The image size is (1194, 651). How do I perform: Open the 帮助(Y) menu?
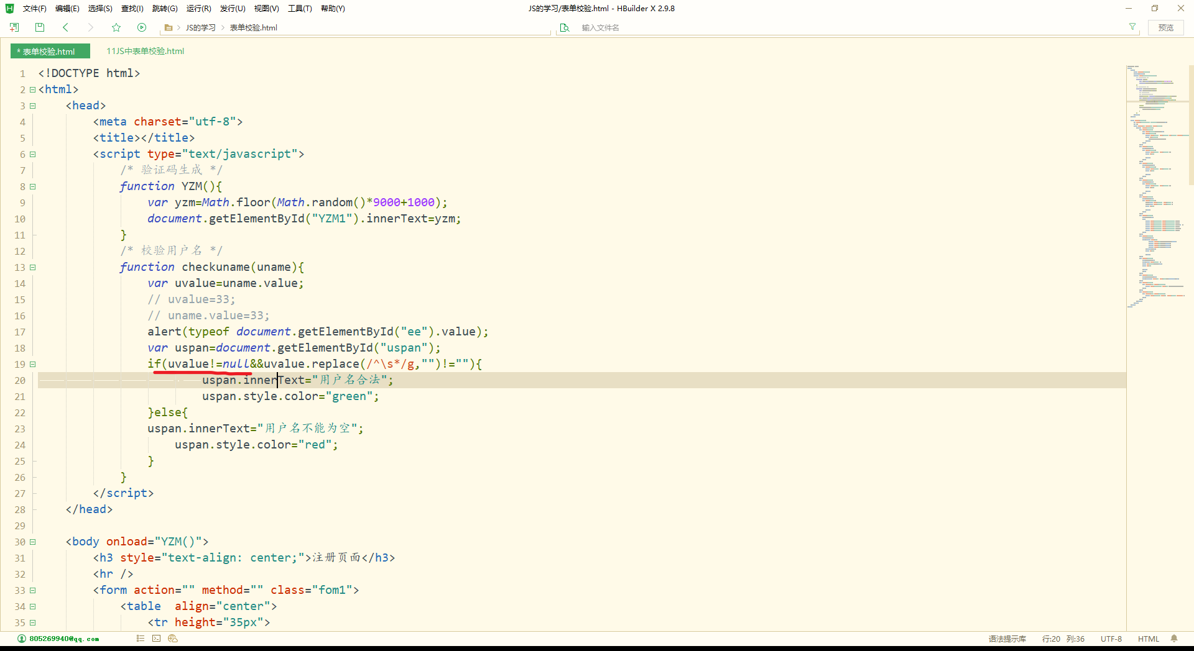point(333,9)
